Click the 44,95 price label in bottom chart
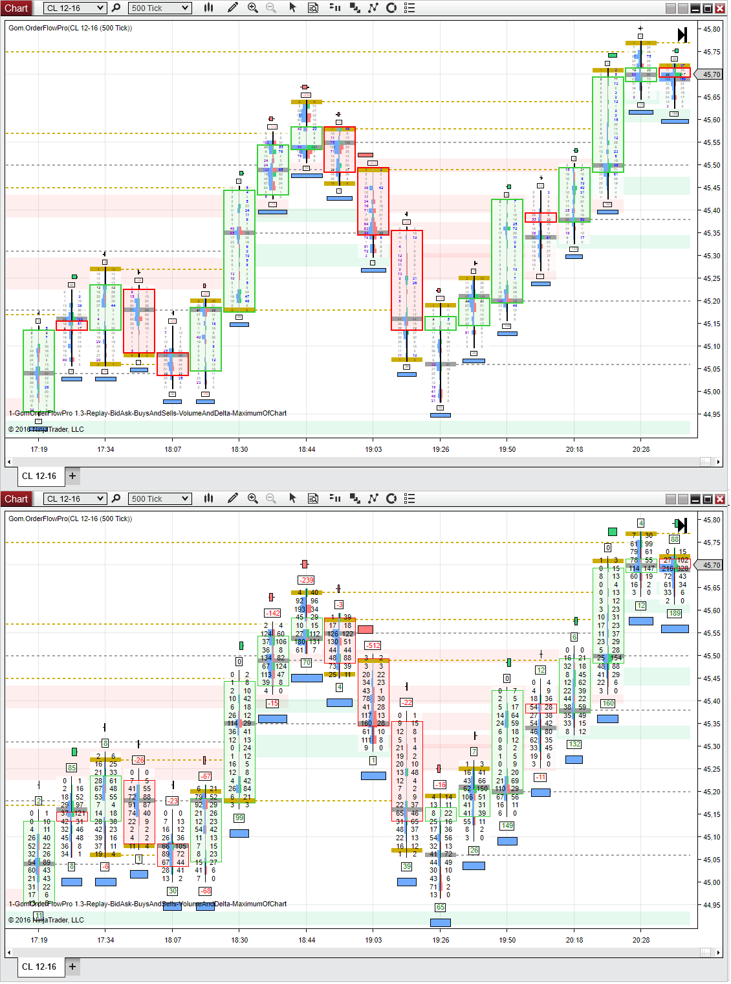Viewport: 731px width, 984px height. click(712, 905)
